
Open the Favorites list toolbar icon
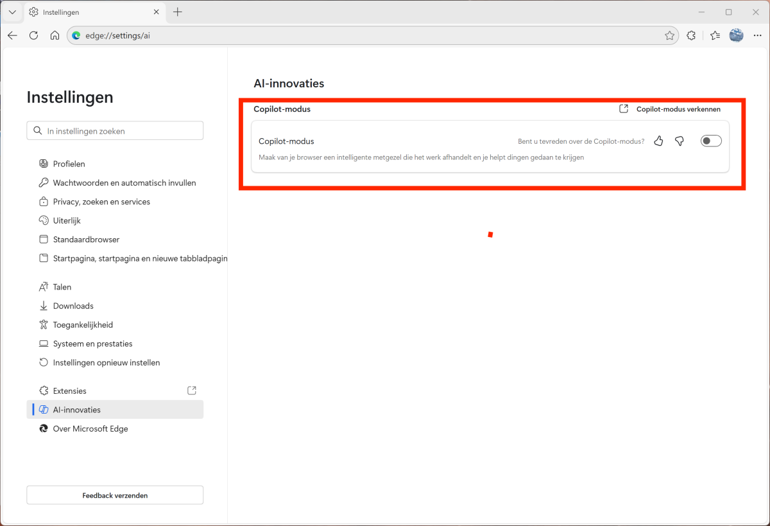[715, 36]
